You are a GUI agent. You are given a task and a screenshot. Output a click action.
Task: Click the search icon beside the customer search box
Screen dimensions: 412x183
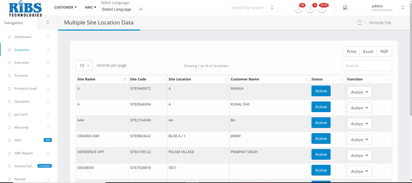[272, 8]
